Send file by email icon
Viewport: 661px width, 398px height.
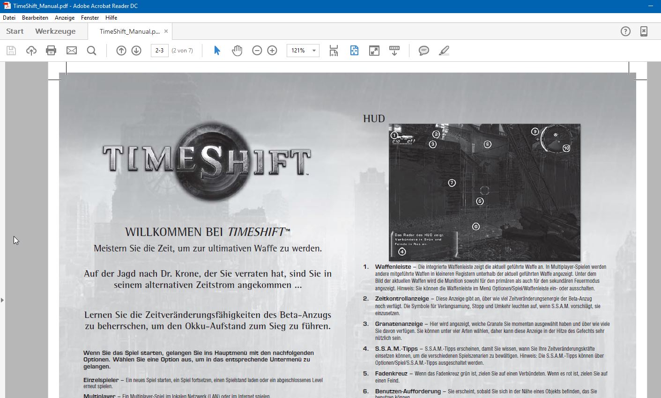click(x=72, y=51)
